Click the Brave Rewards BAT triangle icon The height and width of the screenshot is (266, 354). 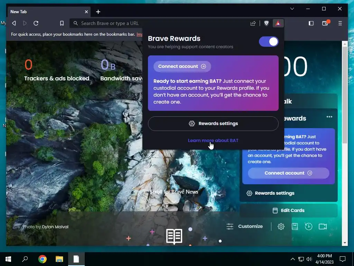point(278,23)
